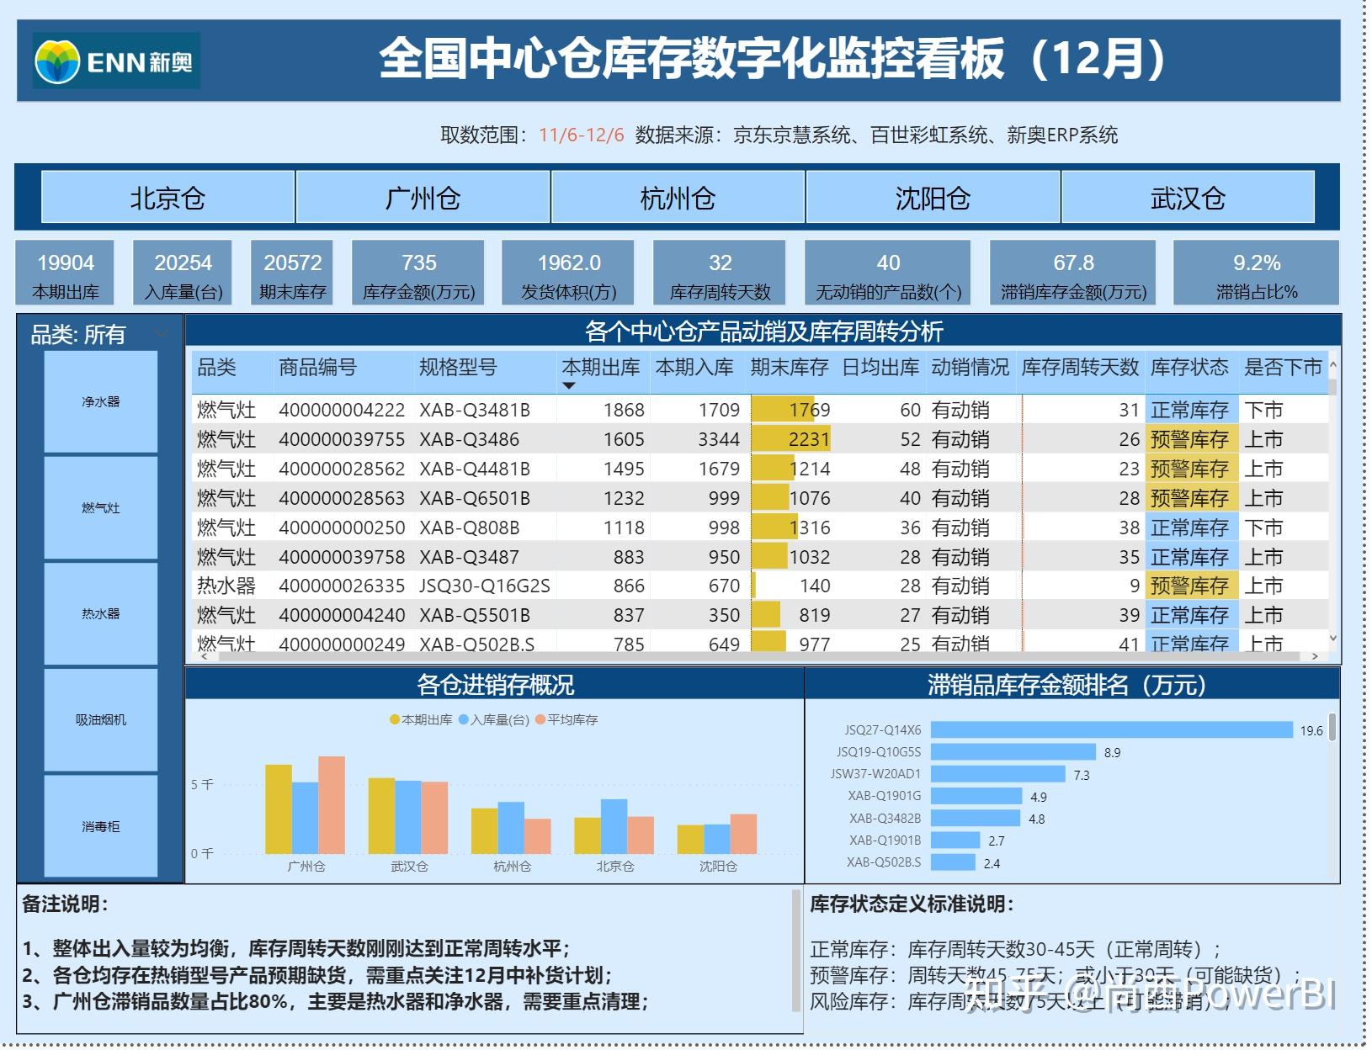
Task: Click the blue 入库量(台) legend marker
Action: (463, 720)
